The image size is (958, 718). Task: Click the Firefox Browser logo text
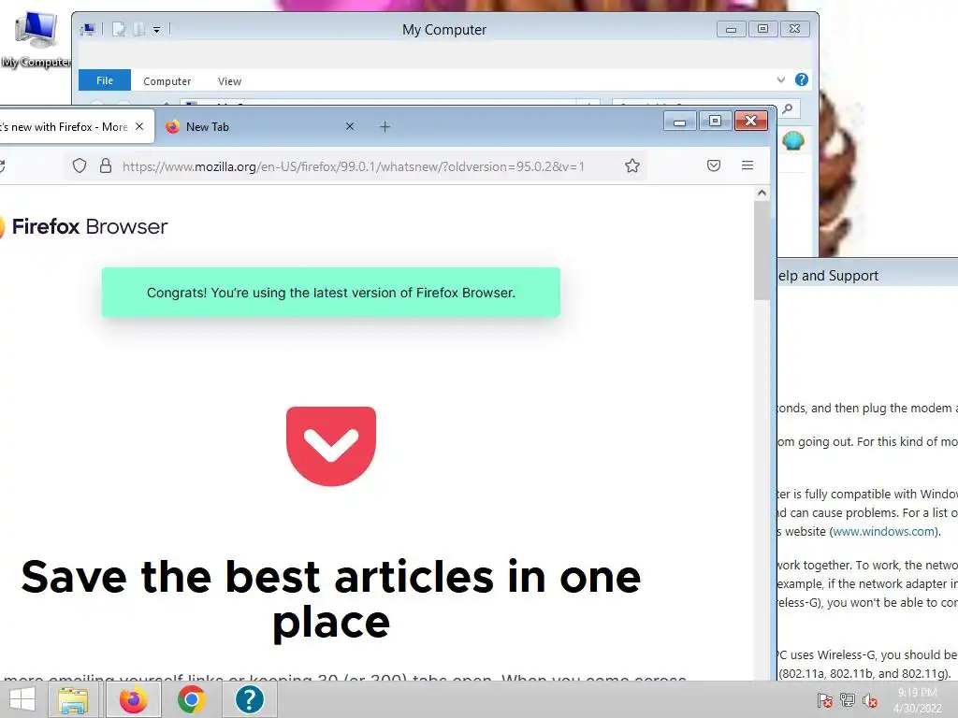pos(89,226)
